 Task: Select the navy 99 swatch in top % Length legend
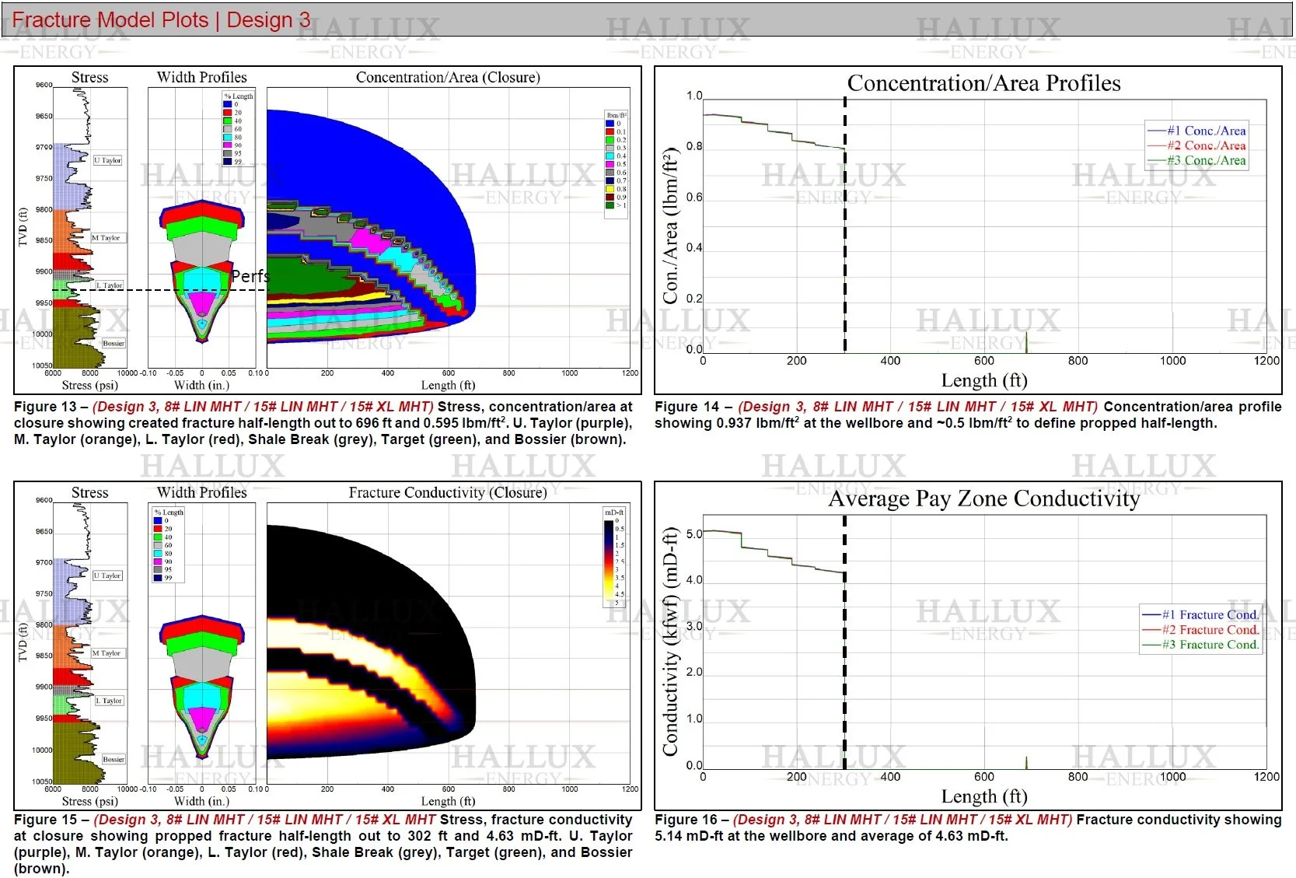228,162
